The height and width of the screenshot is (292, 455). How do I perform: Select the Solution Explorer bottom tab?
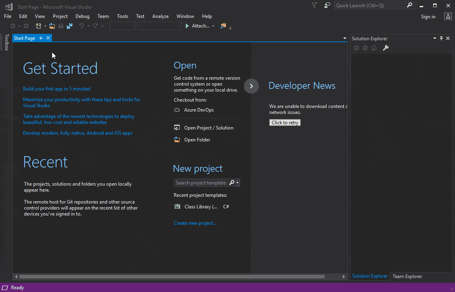(x=370, y=276)
